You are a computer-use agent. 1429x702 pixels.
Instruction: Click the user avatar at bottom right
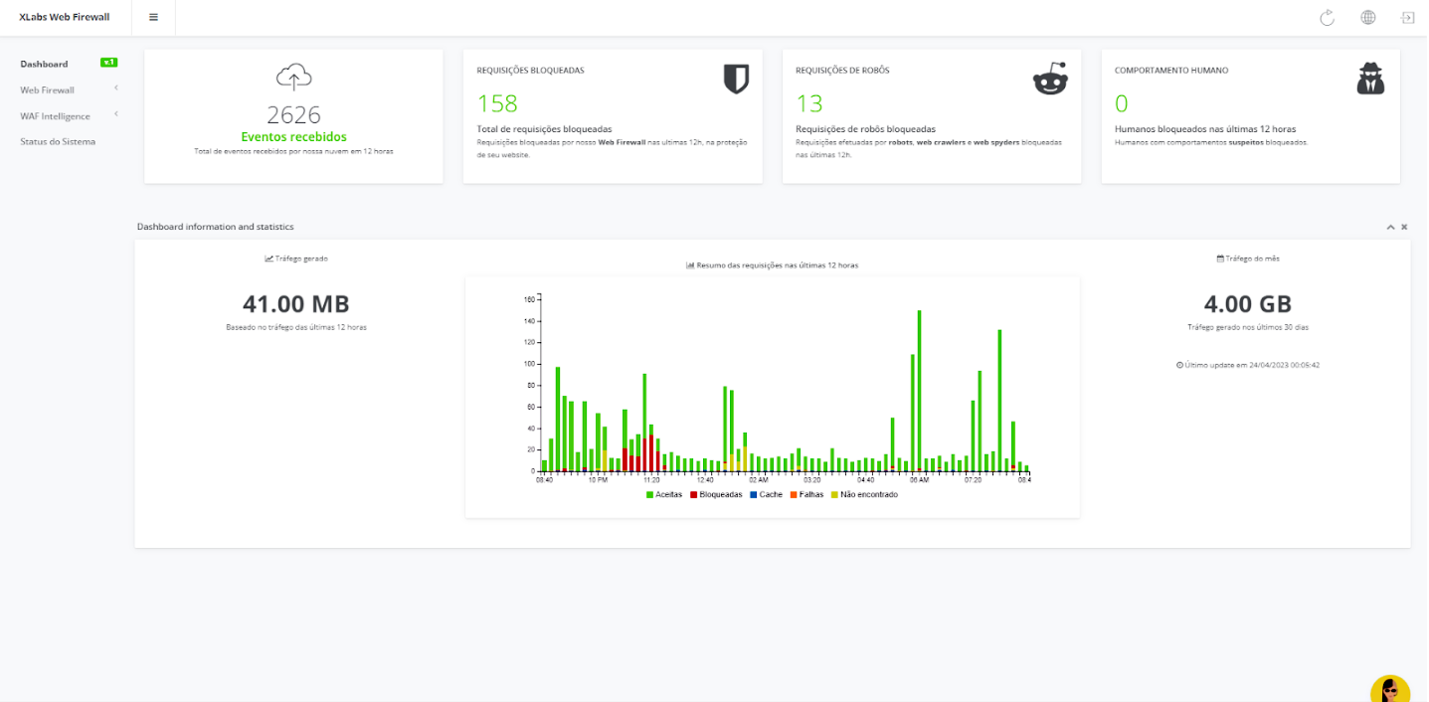point(1389,687)
